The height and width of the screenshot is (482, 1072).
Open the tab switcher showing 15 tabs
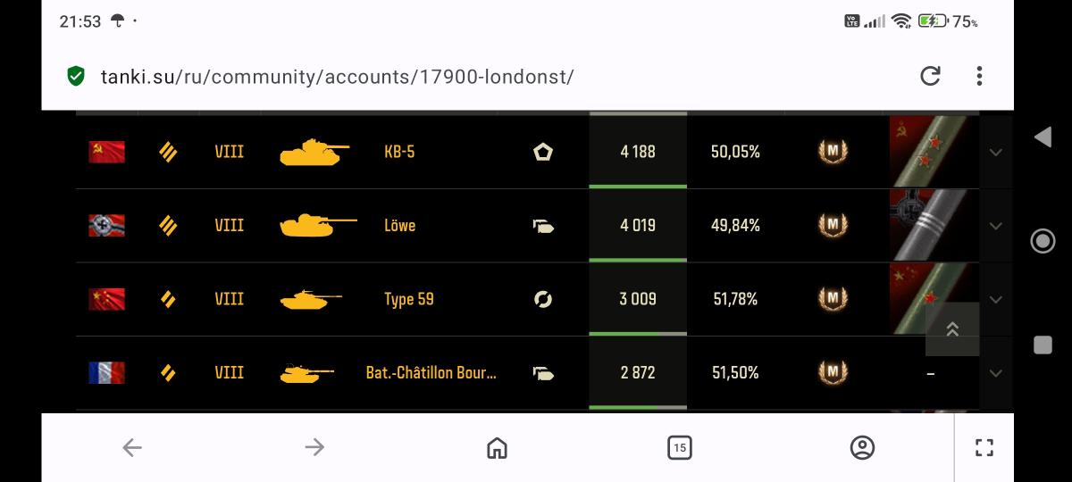coord(679,447)
